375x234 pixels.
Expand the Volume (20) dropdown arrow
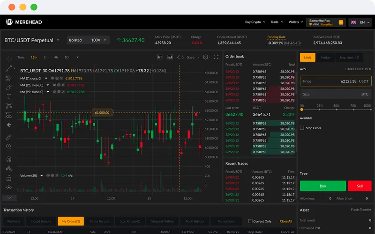(41, 175)
